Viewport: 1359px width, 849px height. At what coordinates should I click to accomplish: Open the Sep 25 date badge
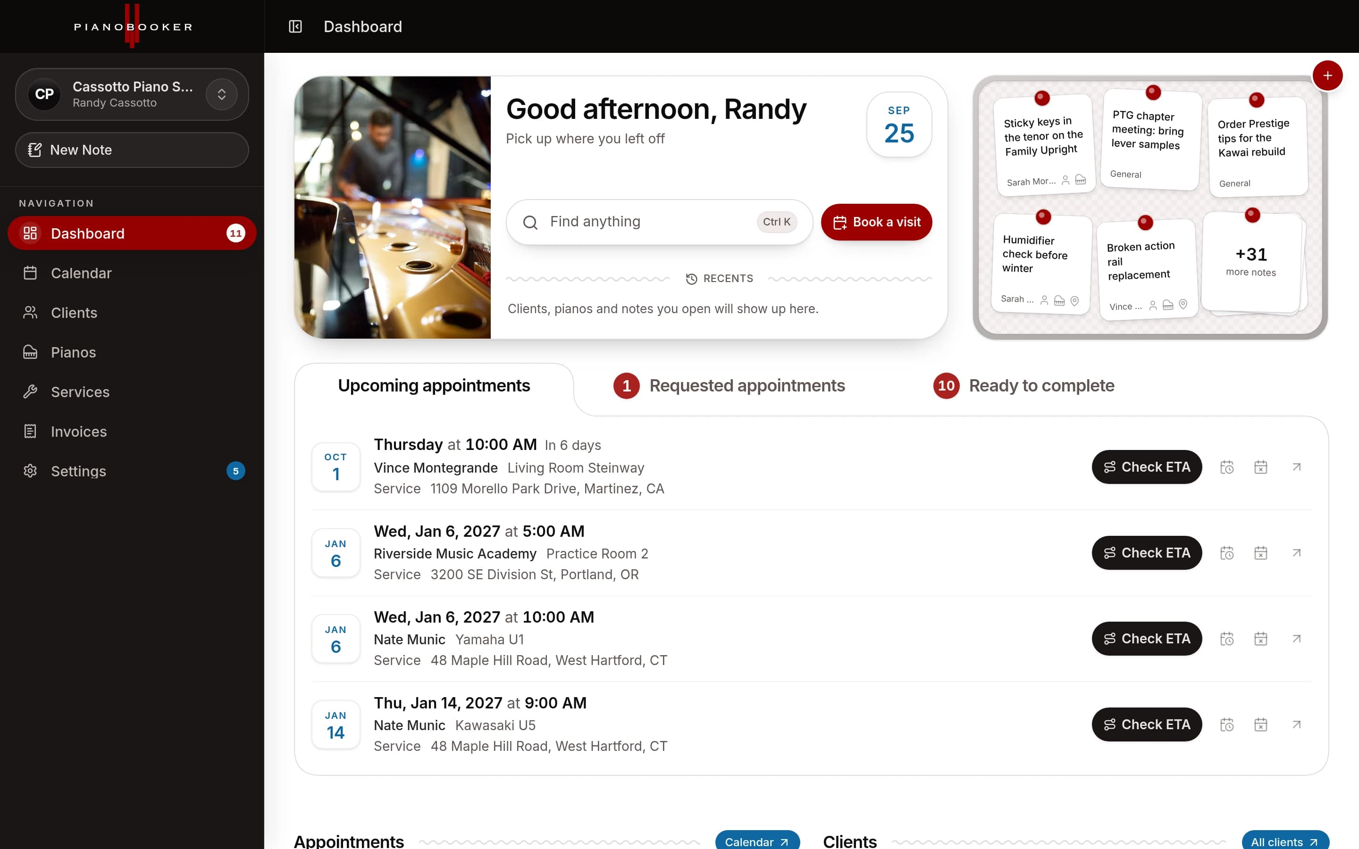899,125
